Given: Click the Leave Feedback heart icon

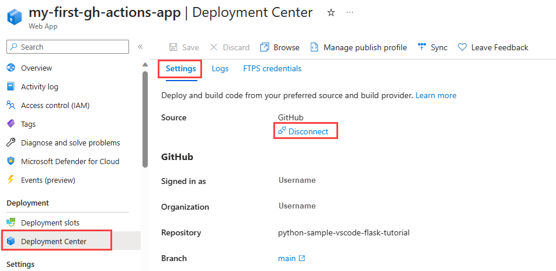Looking at the screenshot, I should click(x=462, y=47).
